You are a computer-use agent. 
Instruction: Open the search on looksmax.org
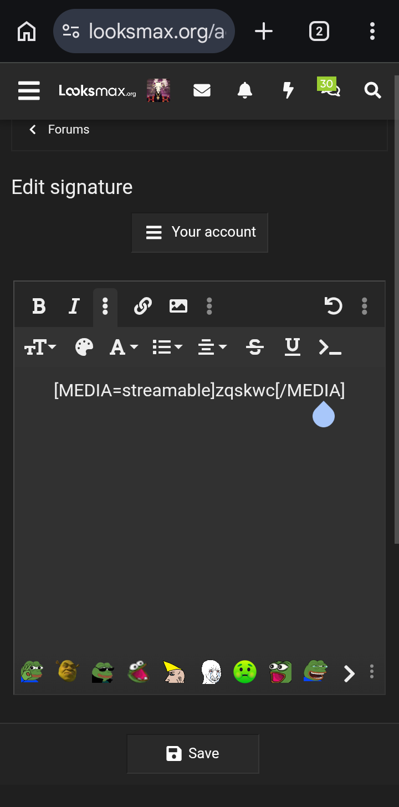[x=372, y=90]
